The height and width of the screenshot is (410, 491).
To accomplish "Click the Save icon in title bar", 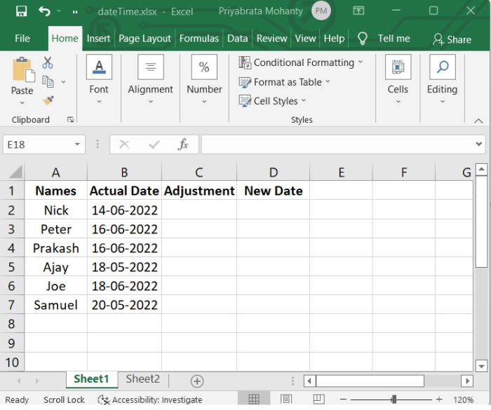I will (x=21, y=11).
